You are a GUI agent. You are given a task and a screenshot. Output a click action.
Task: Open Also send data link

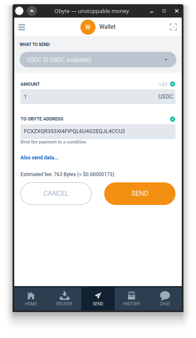pyautogui.click(x=39, y=158)
